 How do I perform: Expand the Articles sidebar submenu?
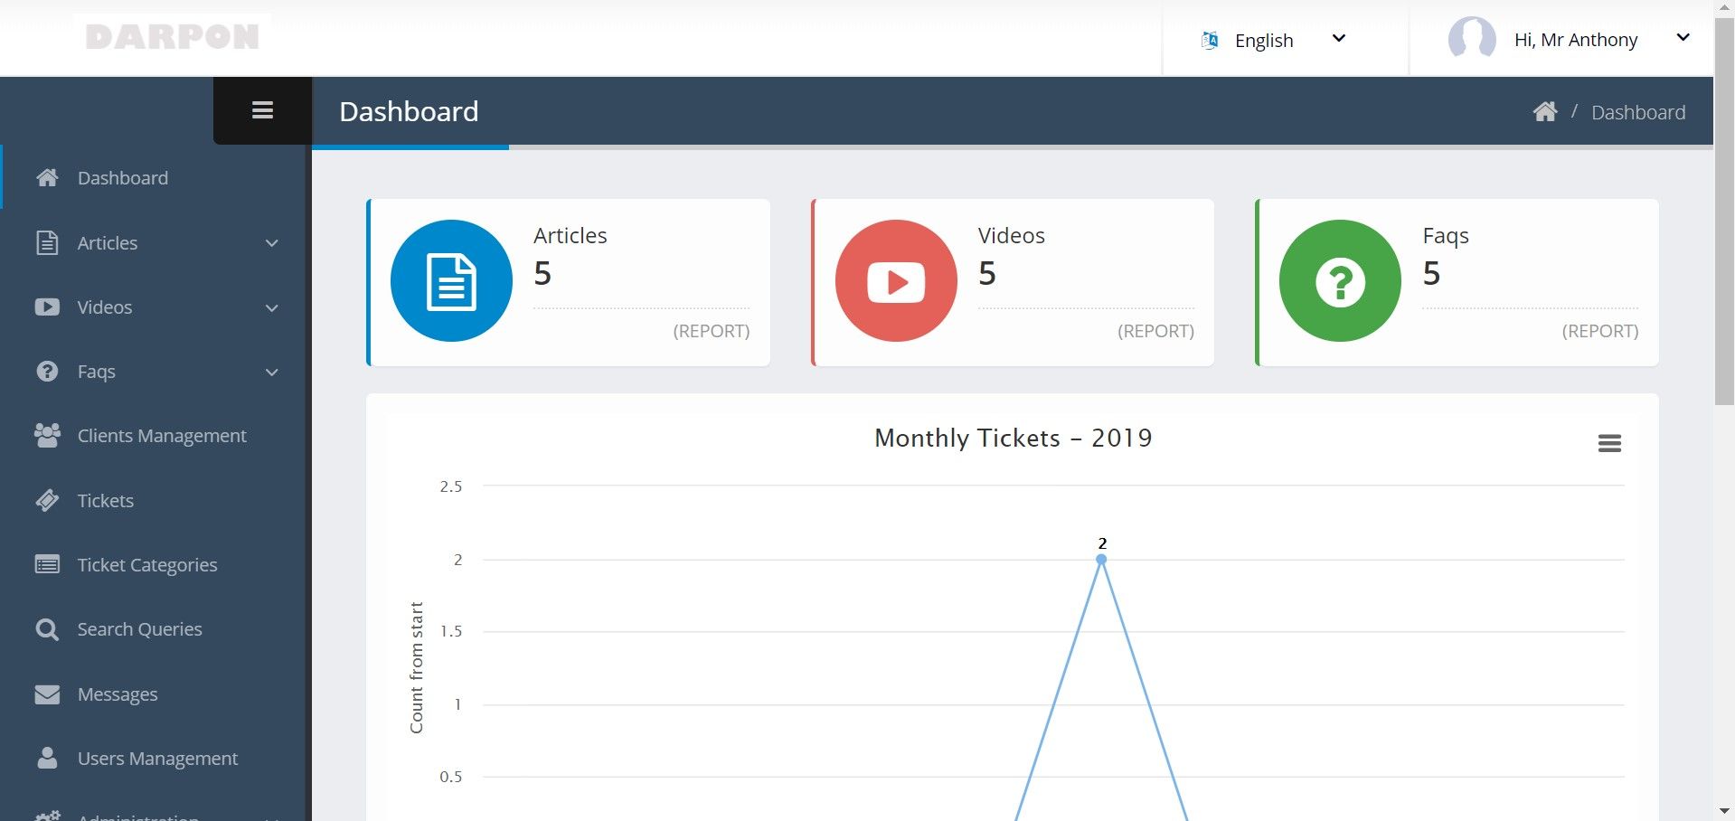click(x=156, y=243)
